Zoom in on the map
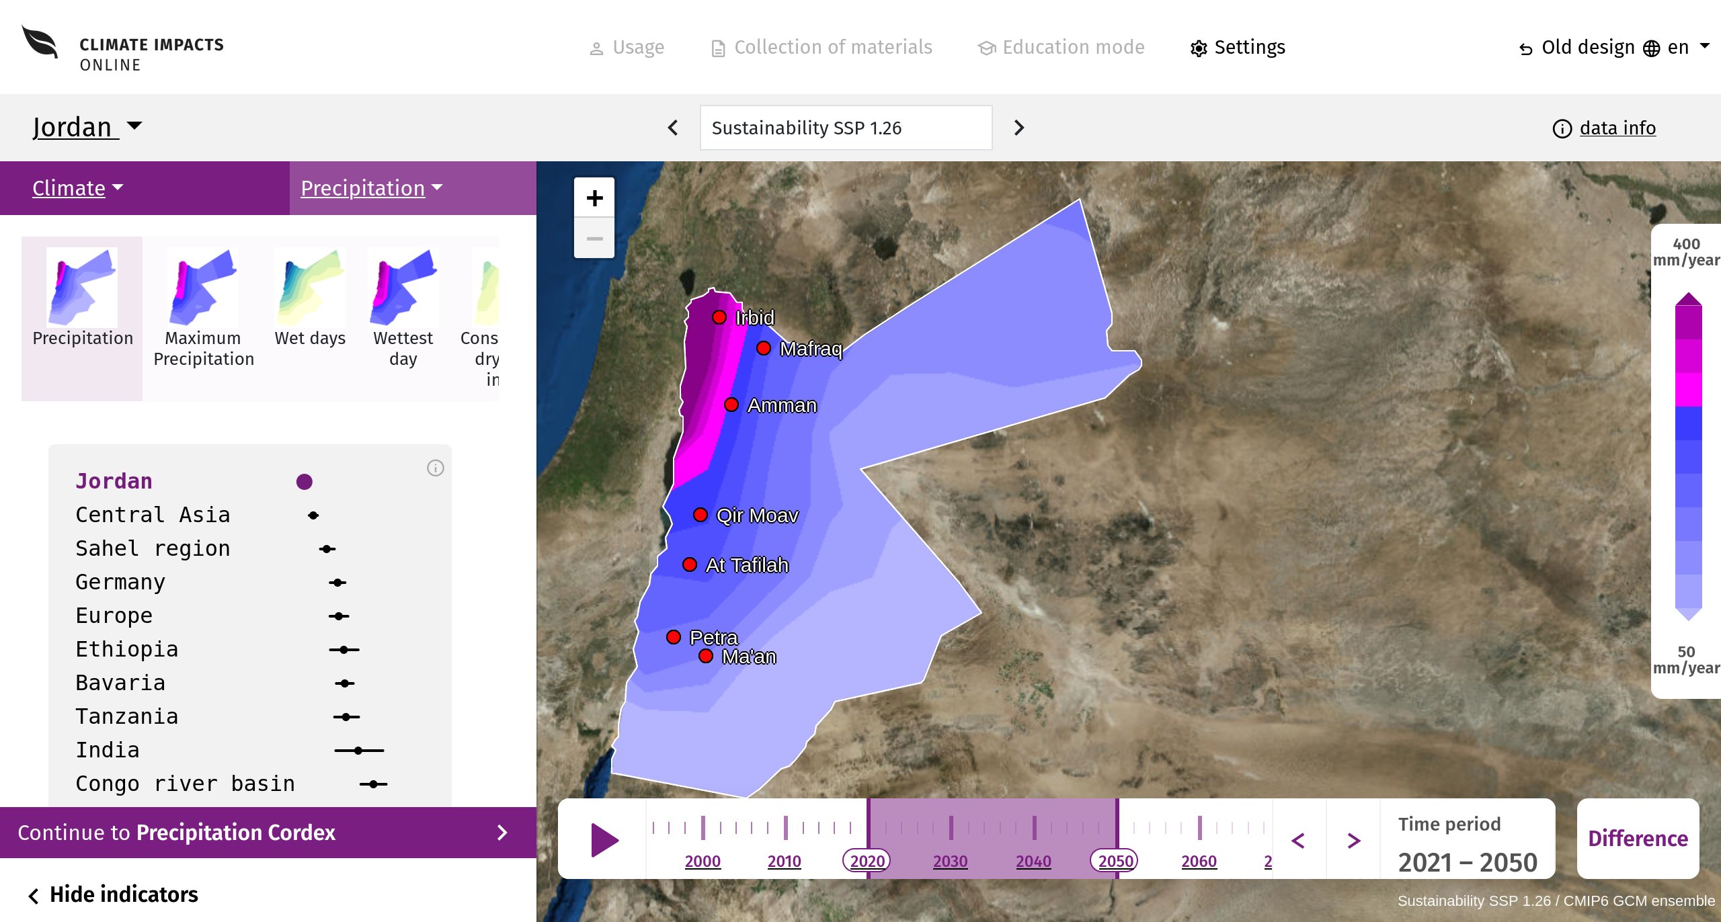Image resolution: width=1721 pixels, height=922 pixels. tap(594, 198)
